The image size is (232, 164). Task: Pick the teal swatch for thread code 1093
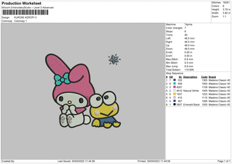[175, 84]
